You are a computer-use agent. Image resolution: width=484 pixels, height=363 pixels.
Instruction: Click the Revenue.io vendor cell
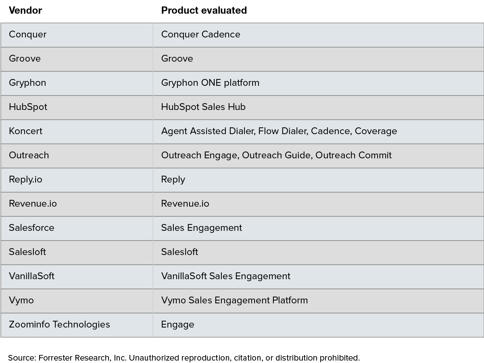pyautogui.click(x=77, y=204)
